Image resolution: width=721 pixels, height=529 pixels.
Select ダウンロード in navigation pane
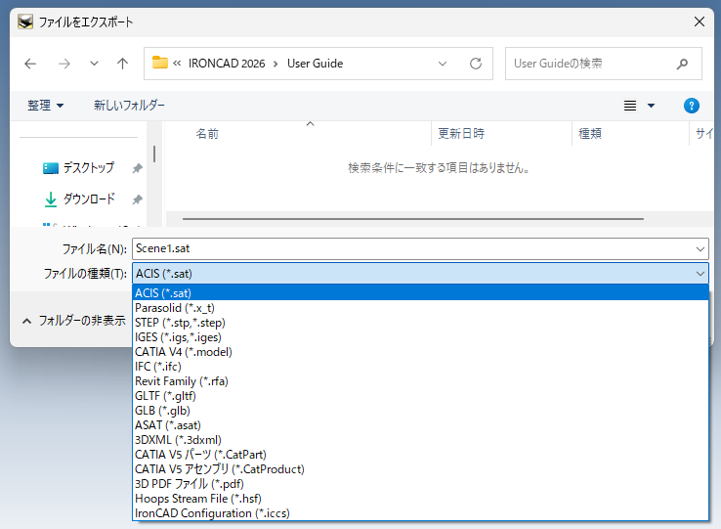click(x=89, y=199)
